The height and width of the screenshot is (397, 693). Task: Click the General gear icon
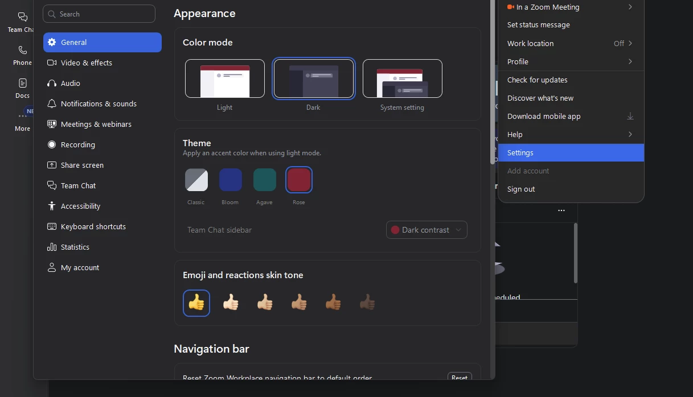pos(52,42)
